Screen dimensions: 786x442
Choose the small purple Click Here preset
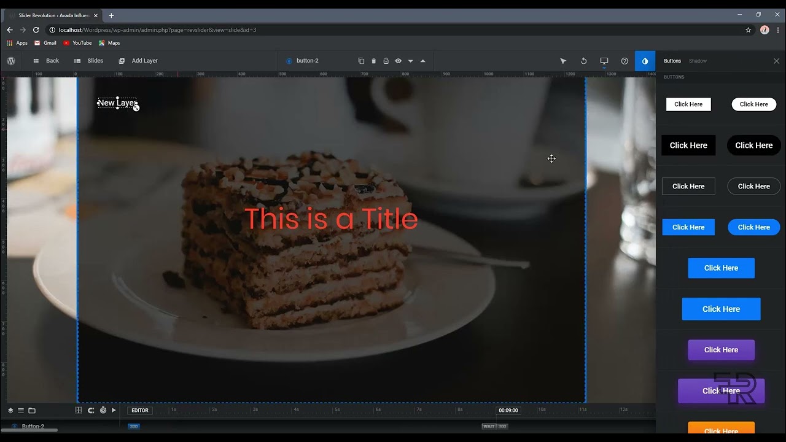click(721, 350)
